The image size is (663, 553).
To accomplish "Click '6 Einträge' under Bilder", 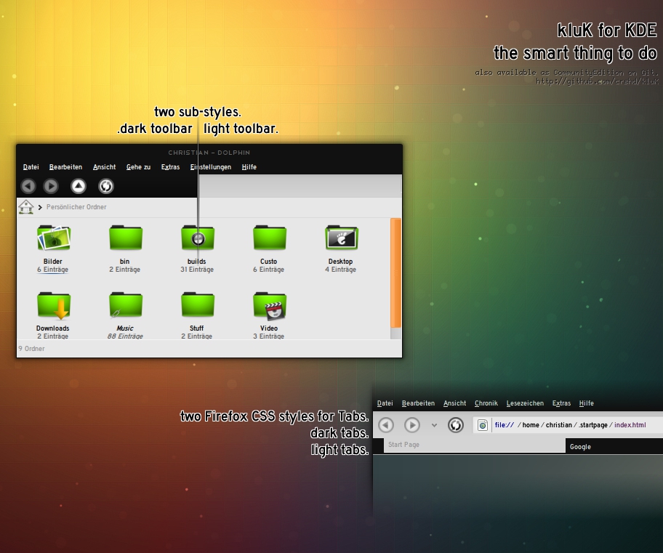I will click(53, 270).
